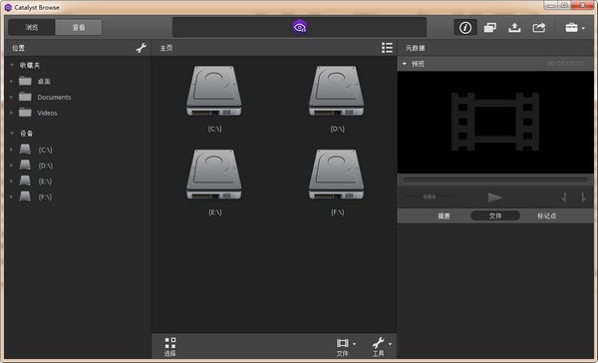The image size is (598, 363).
Task: Open the large (E:\) hard drive thumbnail
Action: 214,175
